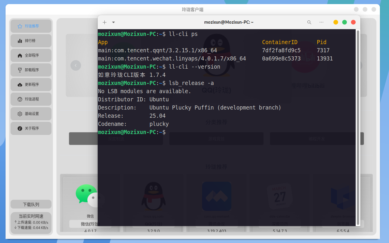Click the 下载队列 button
The image size is (389, 243).
(x=31, y=204)
